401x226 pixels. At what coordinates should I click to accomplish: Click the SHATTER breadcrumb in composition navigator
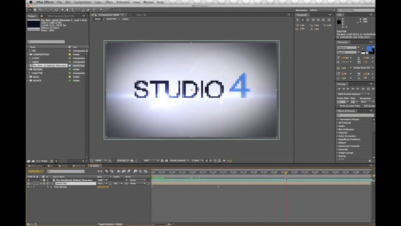click(111, 19)
